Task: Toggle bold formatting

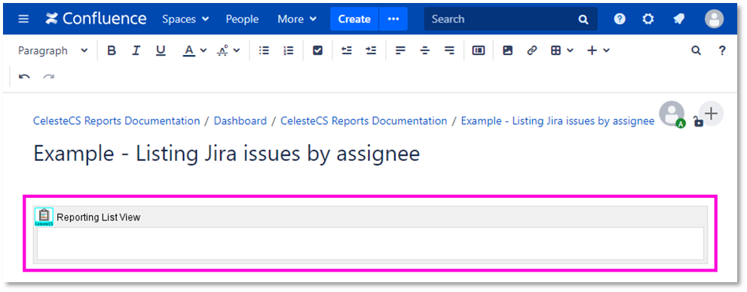Action: 112,50
